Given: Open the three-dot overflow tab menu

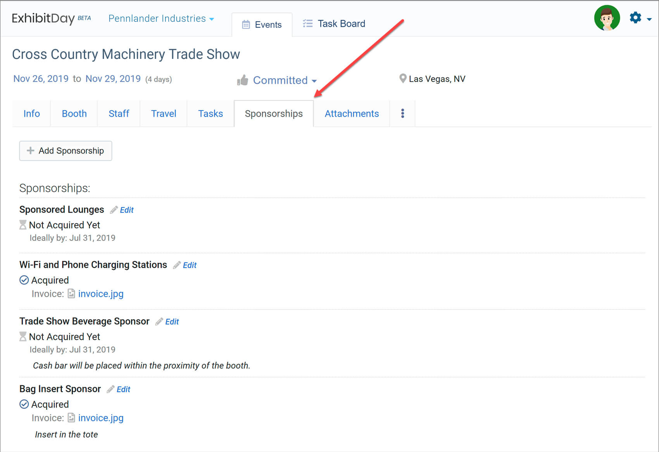Looking at the screenshot, I should coord(402,113).
